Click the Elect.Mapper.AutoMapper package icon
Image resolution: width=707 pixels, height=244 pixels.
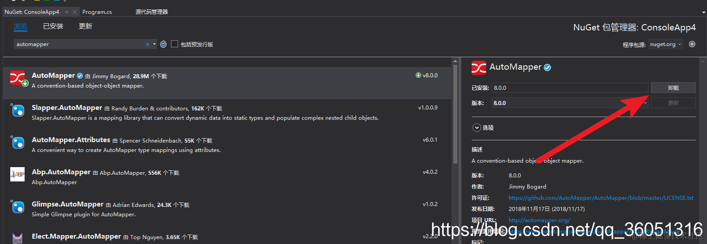click(17, 238)
